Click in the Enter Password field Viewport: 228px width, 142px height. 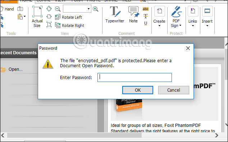134,77
